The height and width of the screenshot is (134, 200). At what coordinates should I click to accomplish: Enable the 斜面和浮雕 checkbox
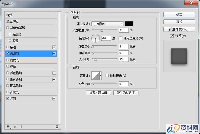[x=8, y=28]
